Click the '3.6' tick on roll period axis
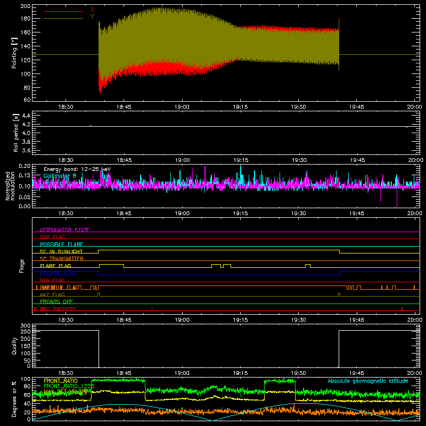Image resolution: width=426 pixels, height=426 pixels. point(26,150)
